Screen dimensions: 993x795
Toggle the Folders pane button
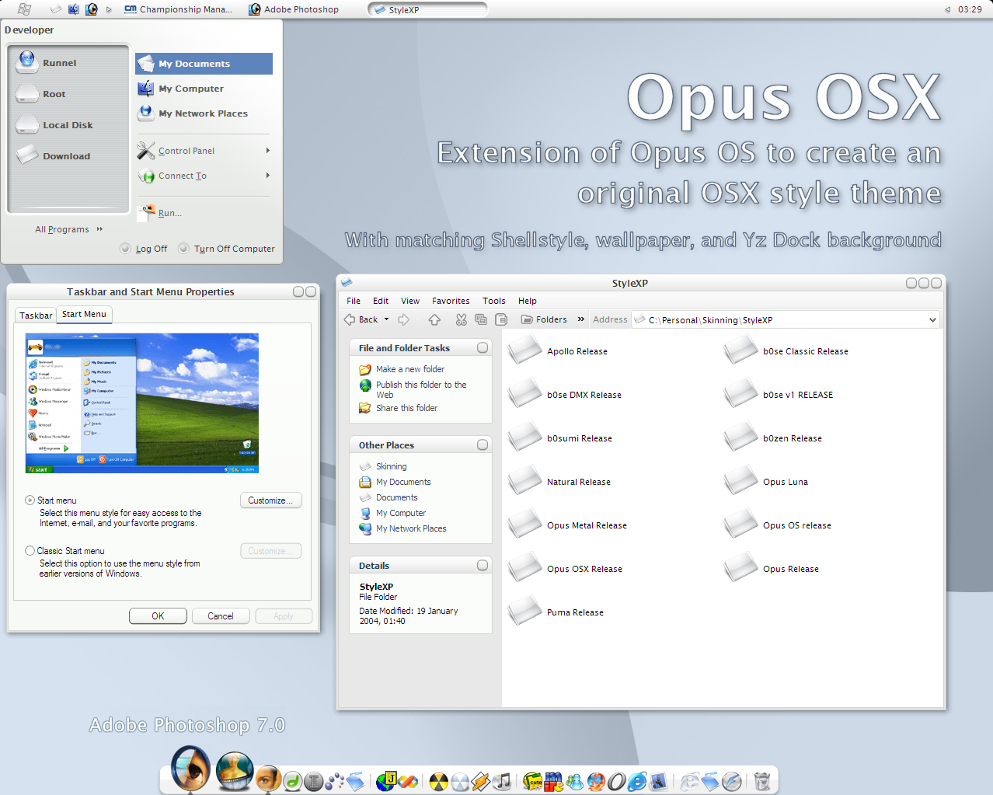click(544, 319)
